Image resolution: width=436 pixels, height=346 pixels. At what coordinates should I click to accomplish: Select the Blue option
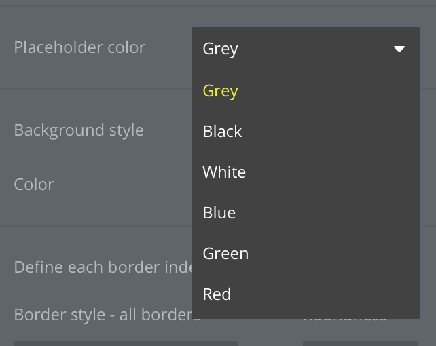click(219, 213)
